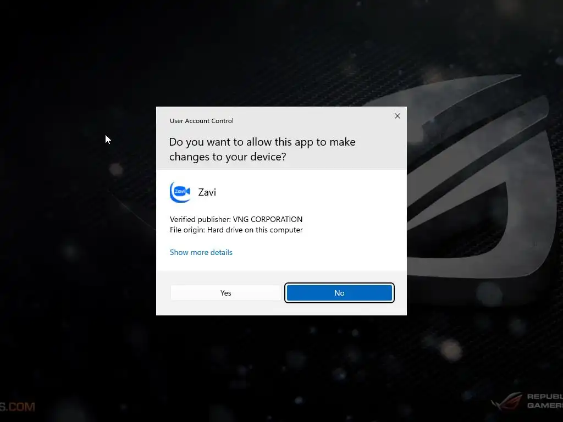Deny the request with the No button
The width and height of the screenshot is (563, 422).
[339, 293]
